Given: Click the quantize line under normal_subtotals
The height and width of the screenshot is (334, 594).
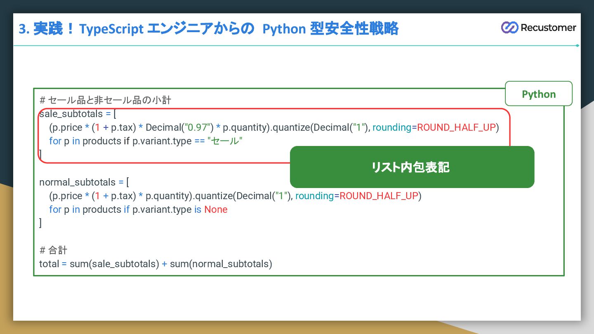Looking at the screenshot, I should click(x=235, y=196).
